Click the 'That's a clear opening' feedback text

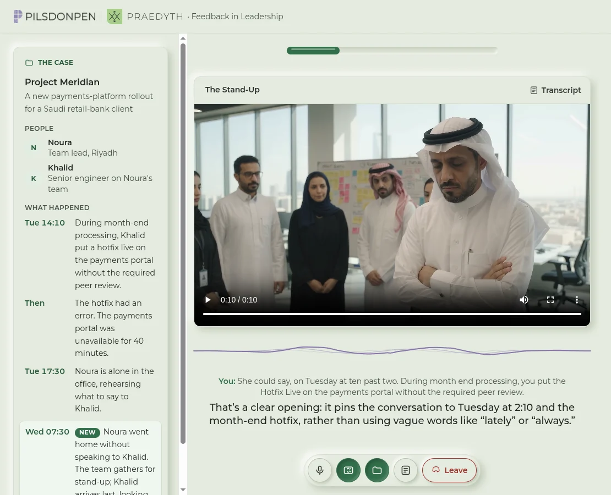click(392, 414)
